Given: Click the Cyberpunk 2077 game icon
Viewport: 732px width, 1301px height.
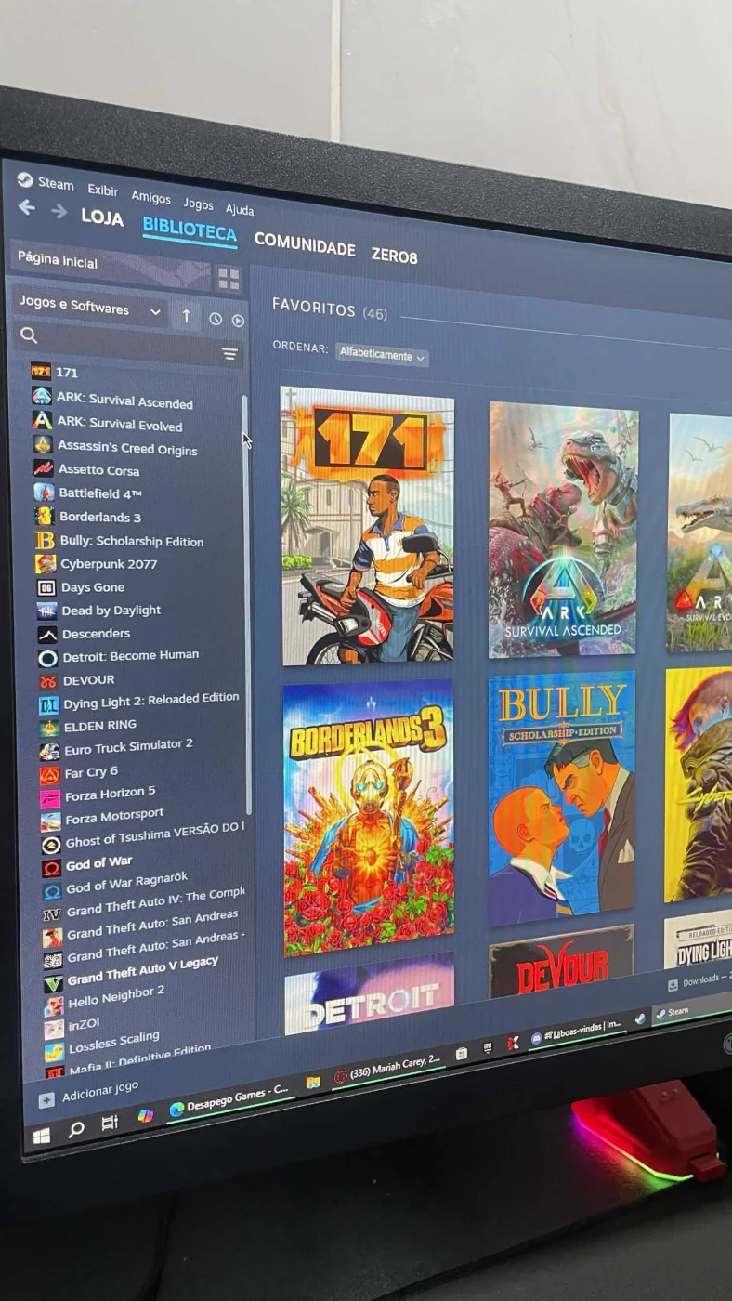Looking at the screenshot, I should pyautogui.click(x=46, y=564).
